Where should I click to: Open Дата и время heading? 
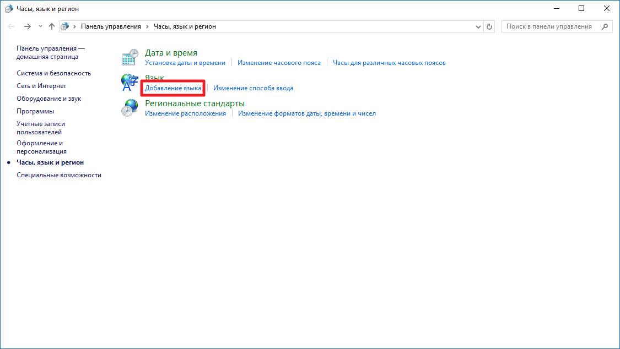coord(171,52)
